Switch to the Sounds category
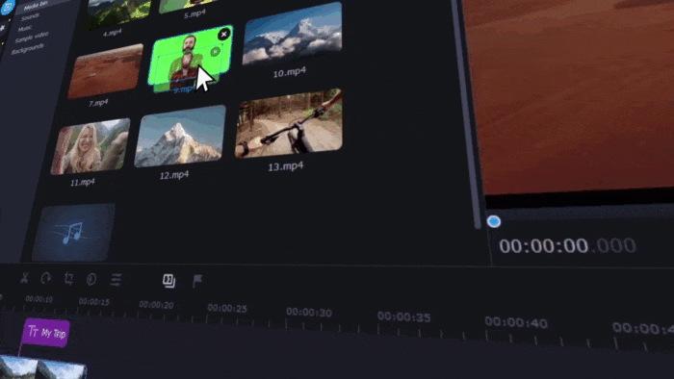674x379 pixels. pyautogui.click(x=30, y=17)
